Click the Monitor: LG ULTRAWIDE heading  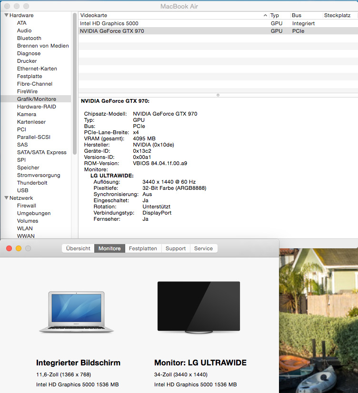[x=200, y=363]
